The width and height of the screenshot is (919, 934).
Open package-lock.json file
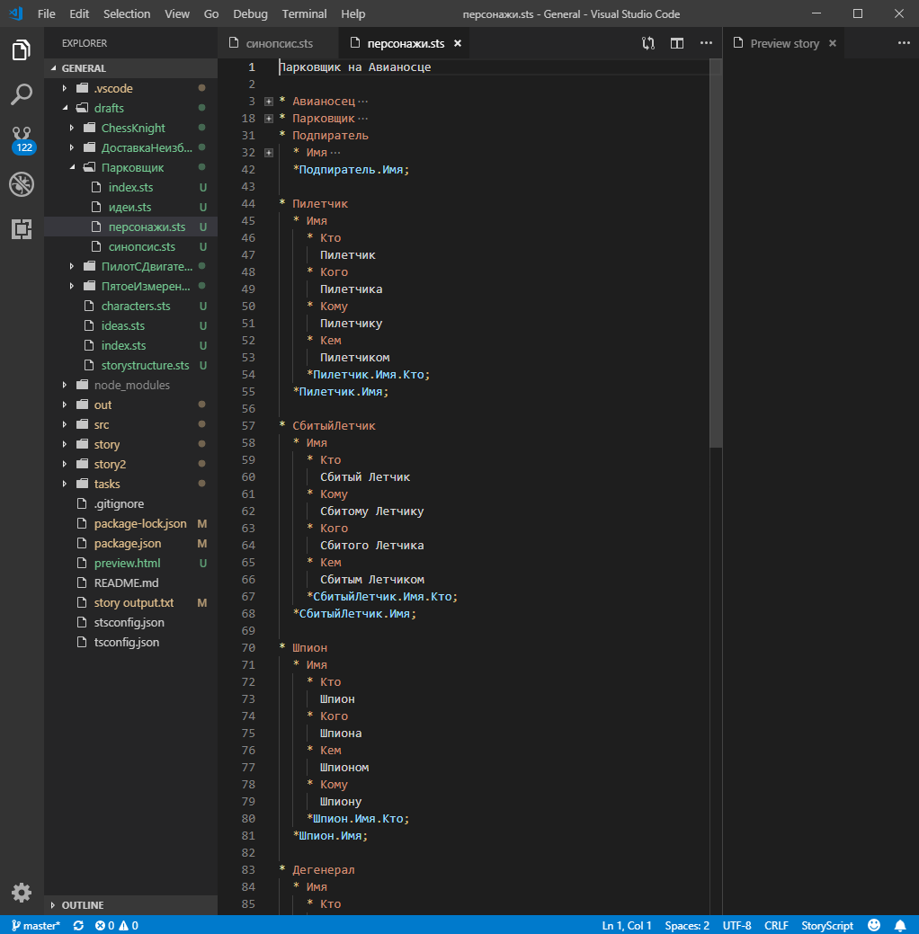tap(130, 523)
